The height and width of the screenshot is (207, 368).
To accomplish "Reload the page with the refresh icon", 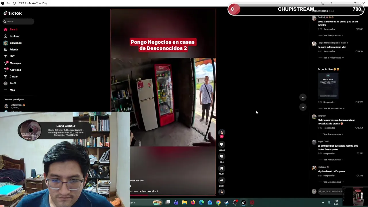I will tap(14, 3).
